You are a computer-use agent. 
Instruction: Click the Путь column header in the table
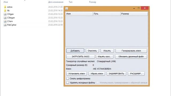107,14
